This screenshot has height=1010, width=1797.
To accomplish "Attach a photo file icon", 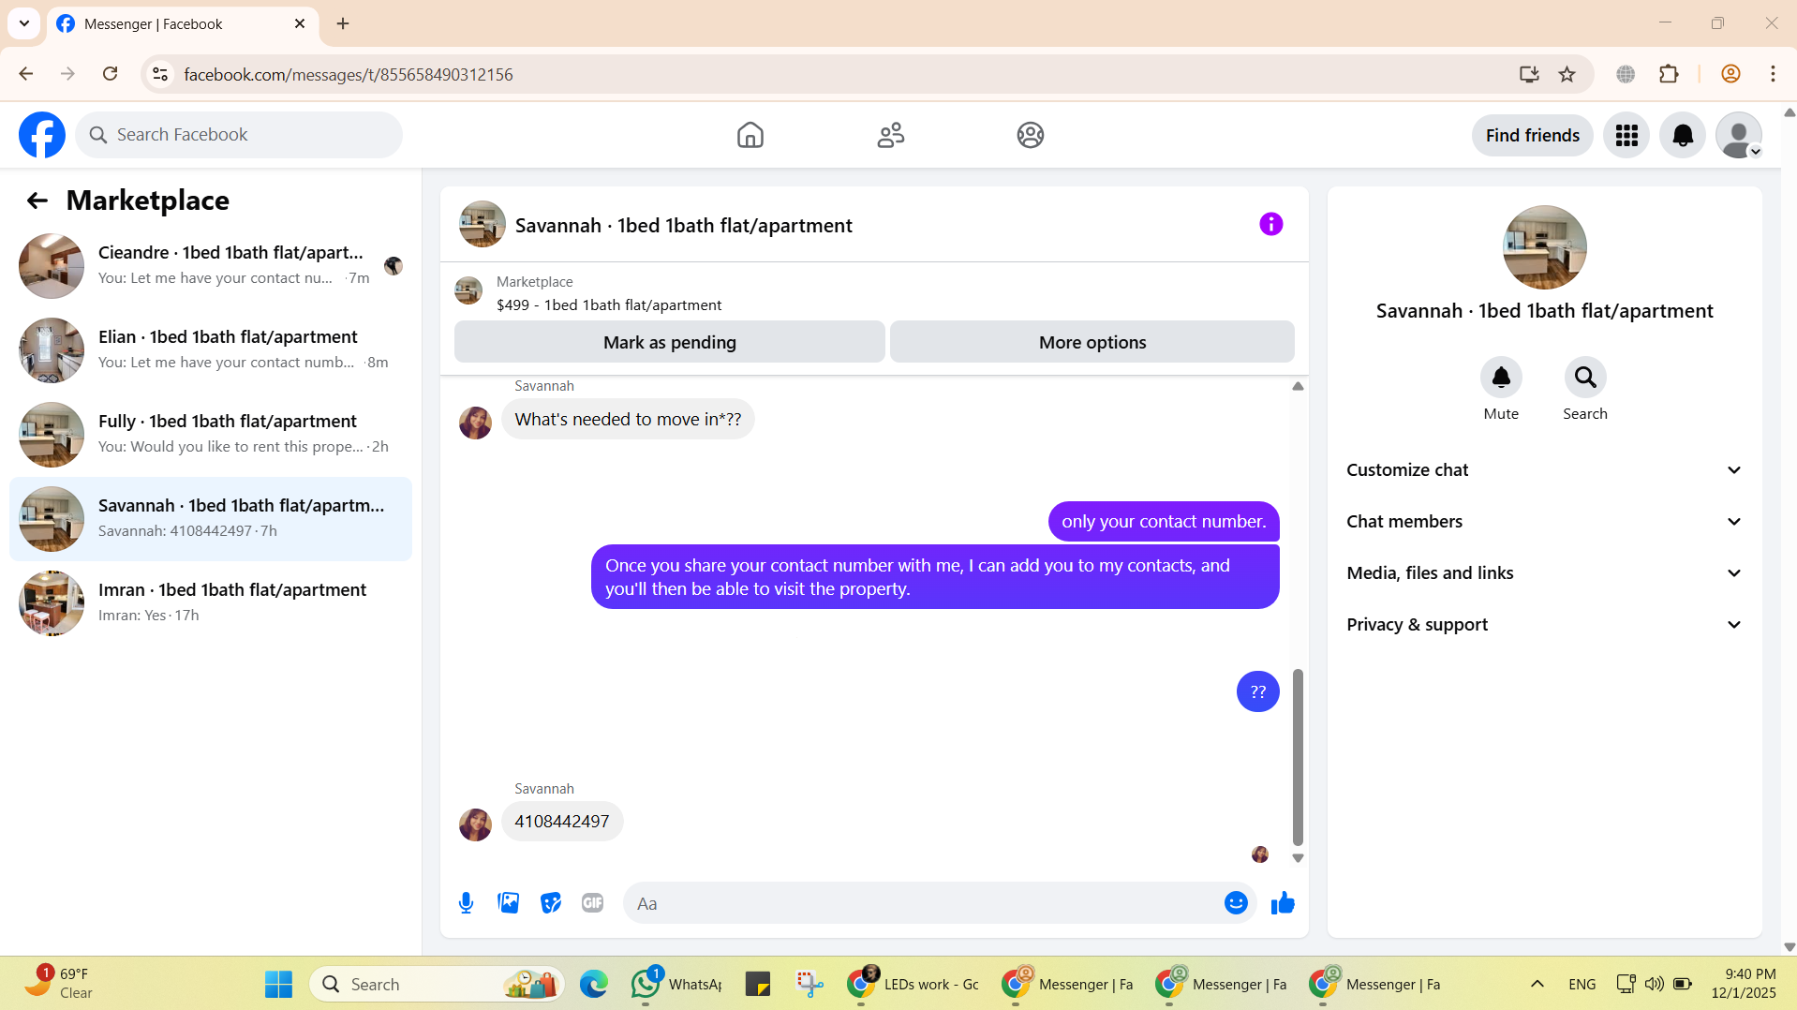I will point(508,903).
